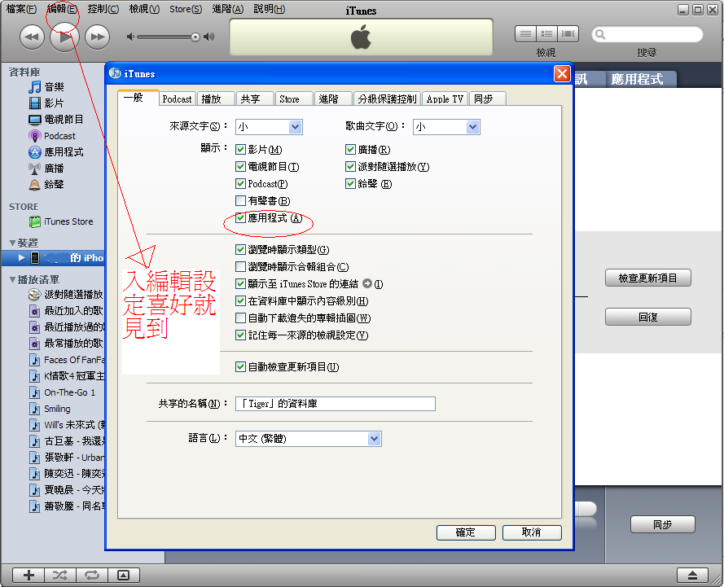This screenshot has height=587, width=724.
Task: Enable 自動下載遺失的專輯插圖 checkbox
Action: pos(240,318)
